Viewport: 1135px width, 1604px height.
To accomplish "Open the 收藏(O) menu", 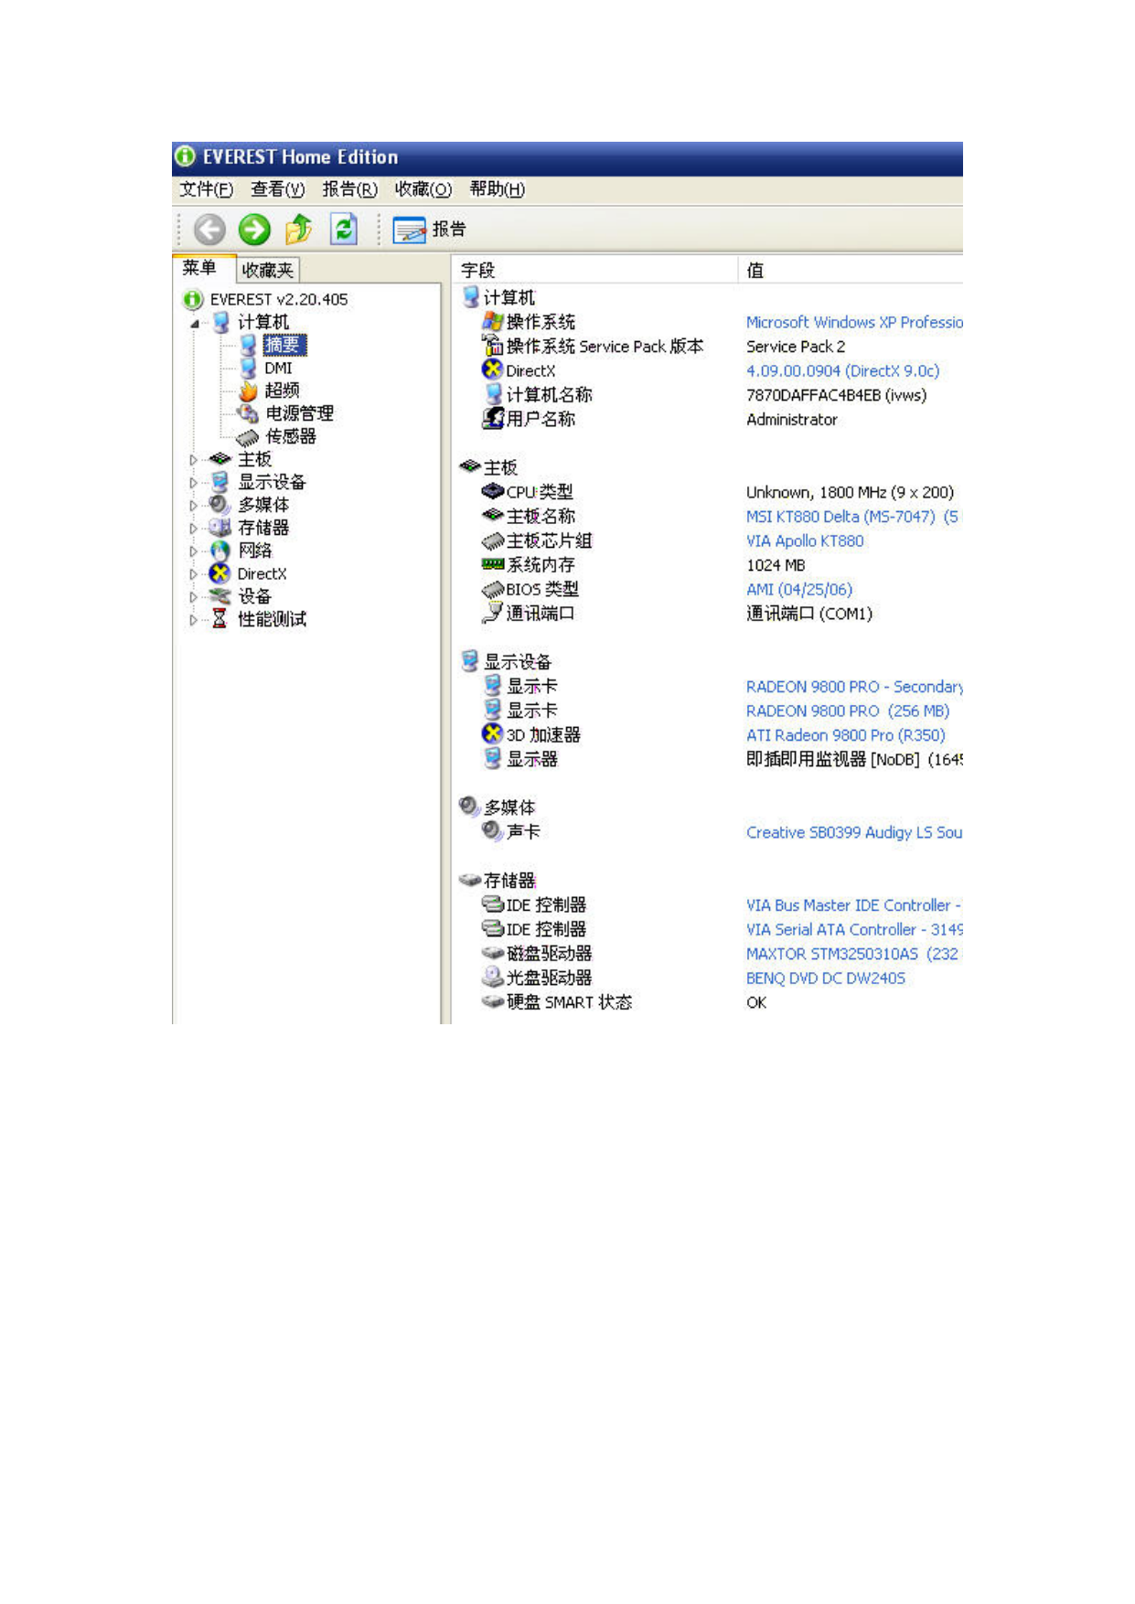I will coord(423,189).
